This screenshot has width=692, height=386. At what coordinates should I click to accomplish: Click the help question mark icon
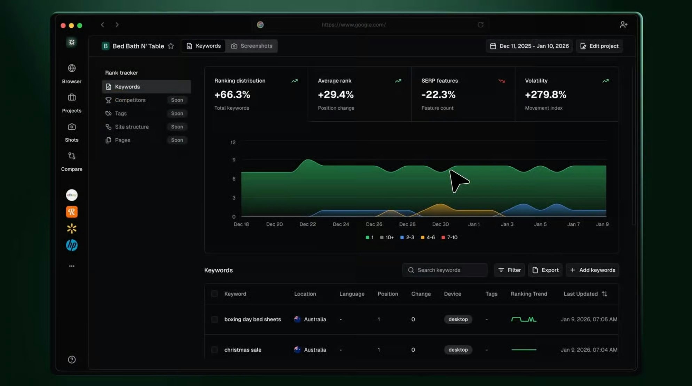tap(72, 360)
